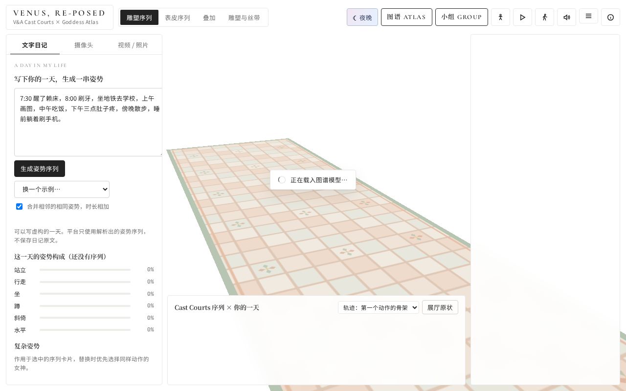Viewport: 626px width, 391px height.
Task: Click the 生成姿势序列 button
Action: (x=40, y=169)
